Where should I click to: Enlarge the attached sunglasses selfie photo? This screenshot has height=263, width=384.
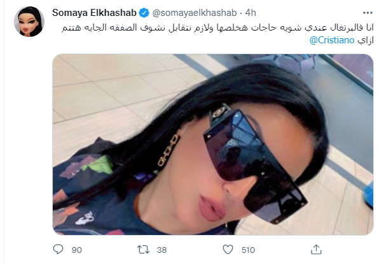pyautogui.click(x=213, y=145)
